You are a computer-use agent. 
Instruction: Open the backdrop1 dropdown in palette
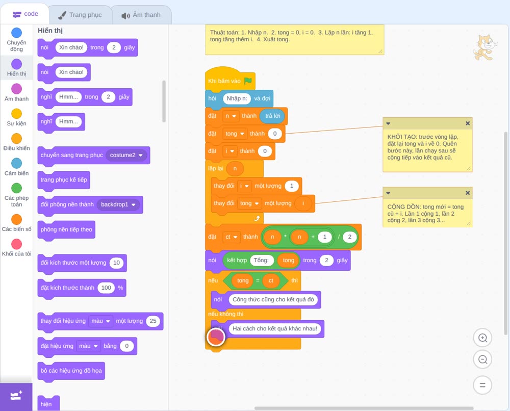(118, 204)
